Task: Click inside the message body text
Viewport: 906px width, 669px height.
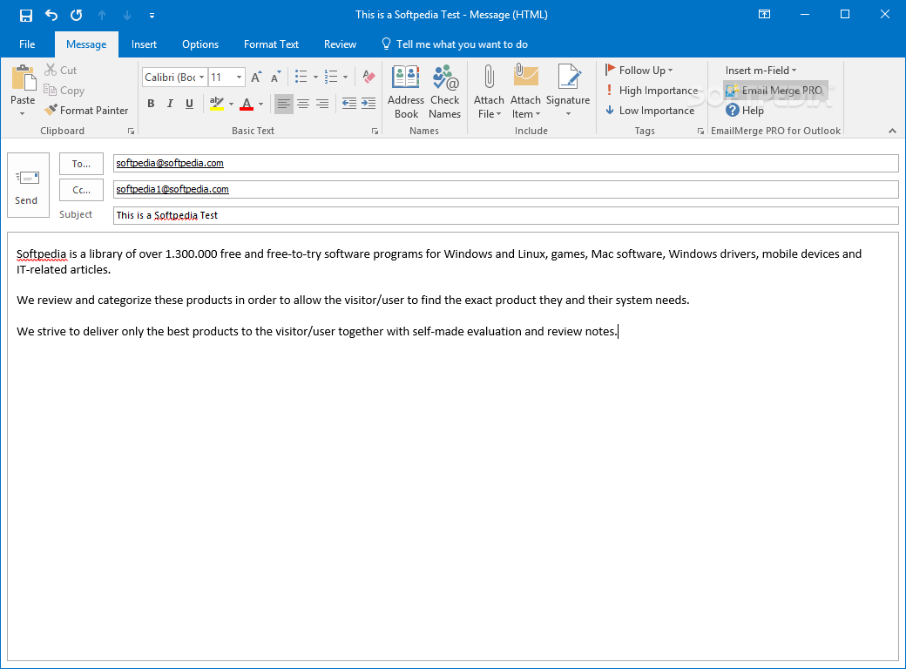Action: pos(452,446)
